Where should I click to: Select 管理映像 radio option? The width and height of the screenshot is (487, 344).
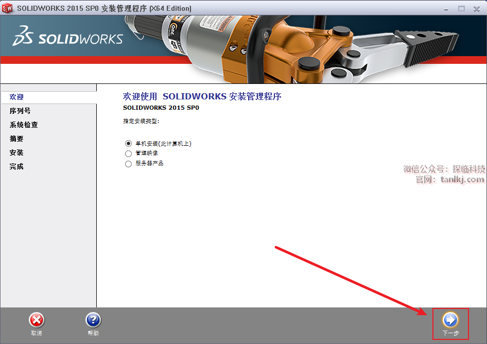point(128,153)
